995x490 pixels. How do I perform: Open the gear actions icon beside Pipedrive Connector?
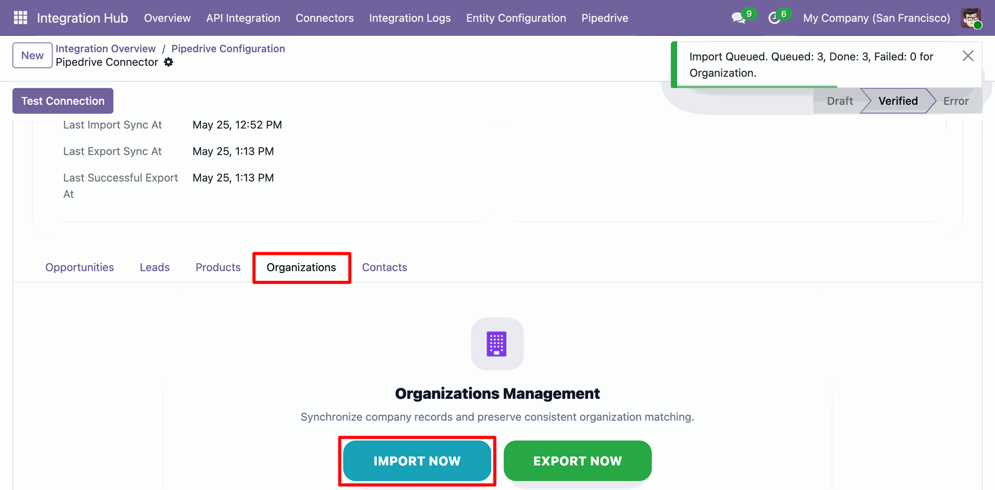coord(168,62)
